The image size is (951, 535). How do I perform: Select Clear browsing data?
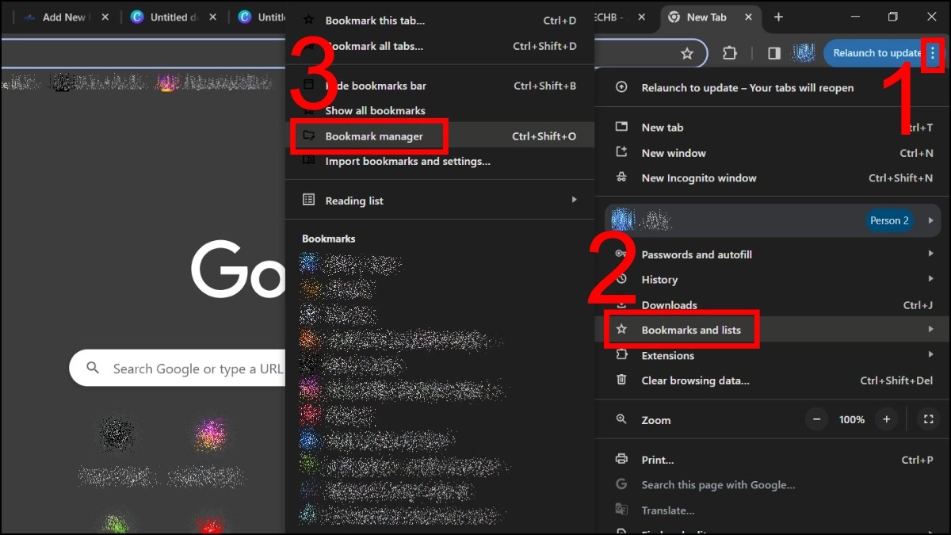[695, 380]
